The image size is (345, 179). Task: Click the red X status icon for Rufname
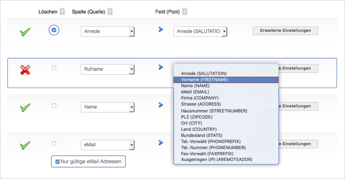coord(25,70)
